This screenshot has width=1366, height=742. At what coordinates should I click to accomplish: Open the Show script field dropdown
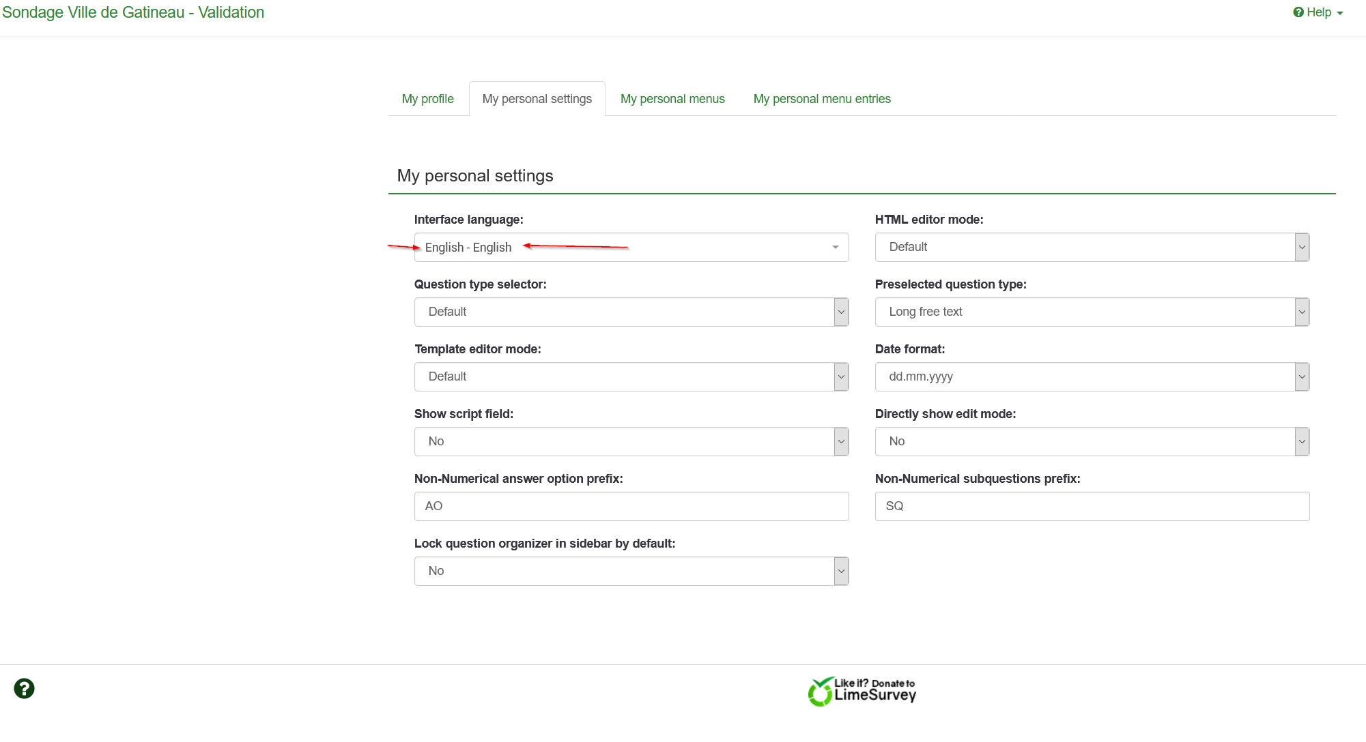631,441
